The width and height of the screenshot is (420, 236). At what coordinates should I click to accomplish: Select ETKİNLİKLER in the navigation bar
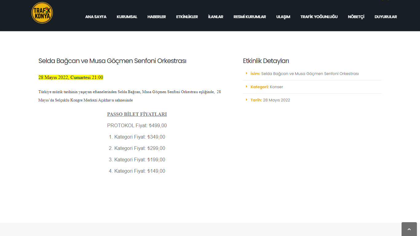[x=187, y=17]
